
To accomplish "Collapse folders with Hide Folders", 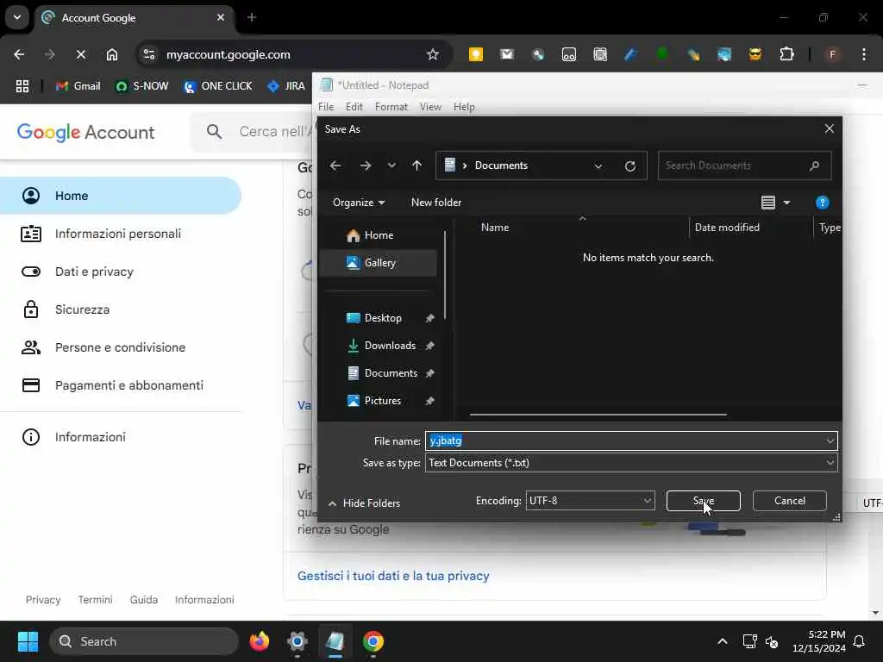I will (x=365, y=503).
